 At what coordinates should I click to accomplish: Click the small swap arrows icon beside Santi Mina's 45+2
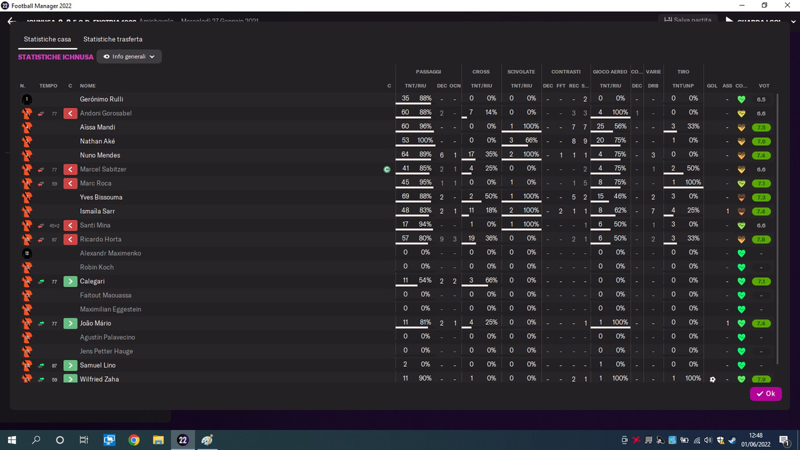point(41,225)
